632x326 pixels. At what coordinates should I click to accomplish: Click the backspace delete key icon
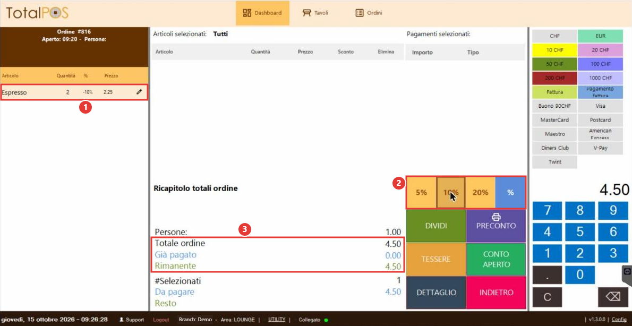click(613, 297)
